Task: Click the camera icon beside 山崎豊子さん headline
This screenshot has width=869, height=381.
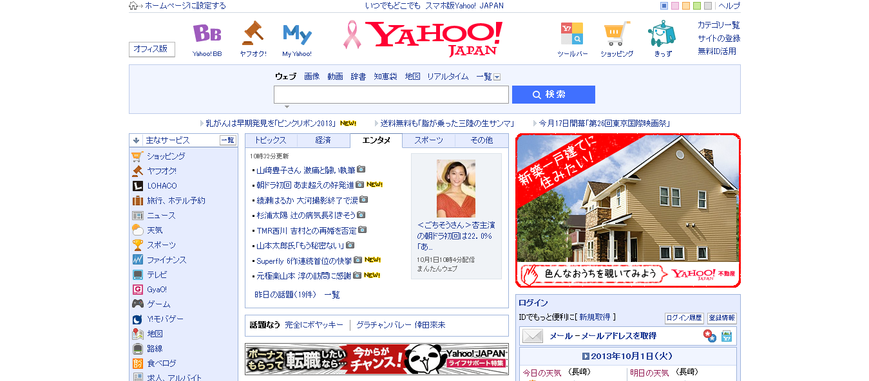Action: coord(361,169)
